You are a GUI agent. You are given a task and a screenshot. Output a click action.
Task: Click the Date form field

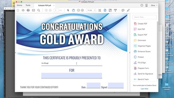[x=94, y=85]
